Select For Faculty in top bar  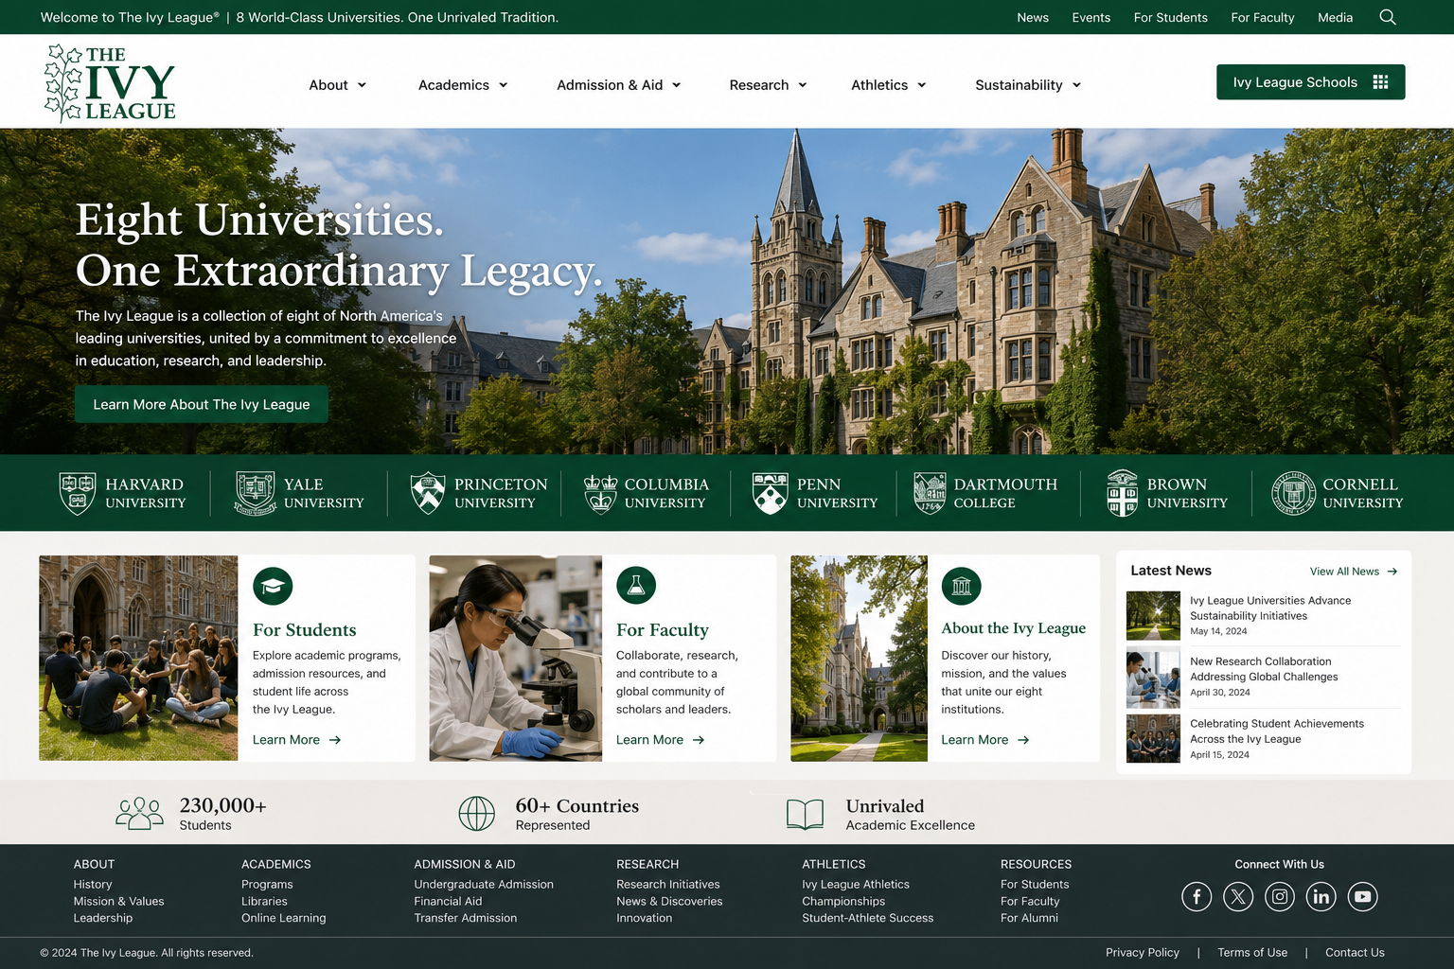click(x=1263, y=17)
